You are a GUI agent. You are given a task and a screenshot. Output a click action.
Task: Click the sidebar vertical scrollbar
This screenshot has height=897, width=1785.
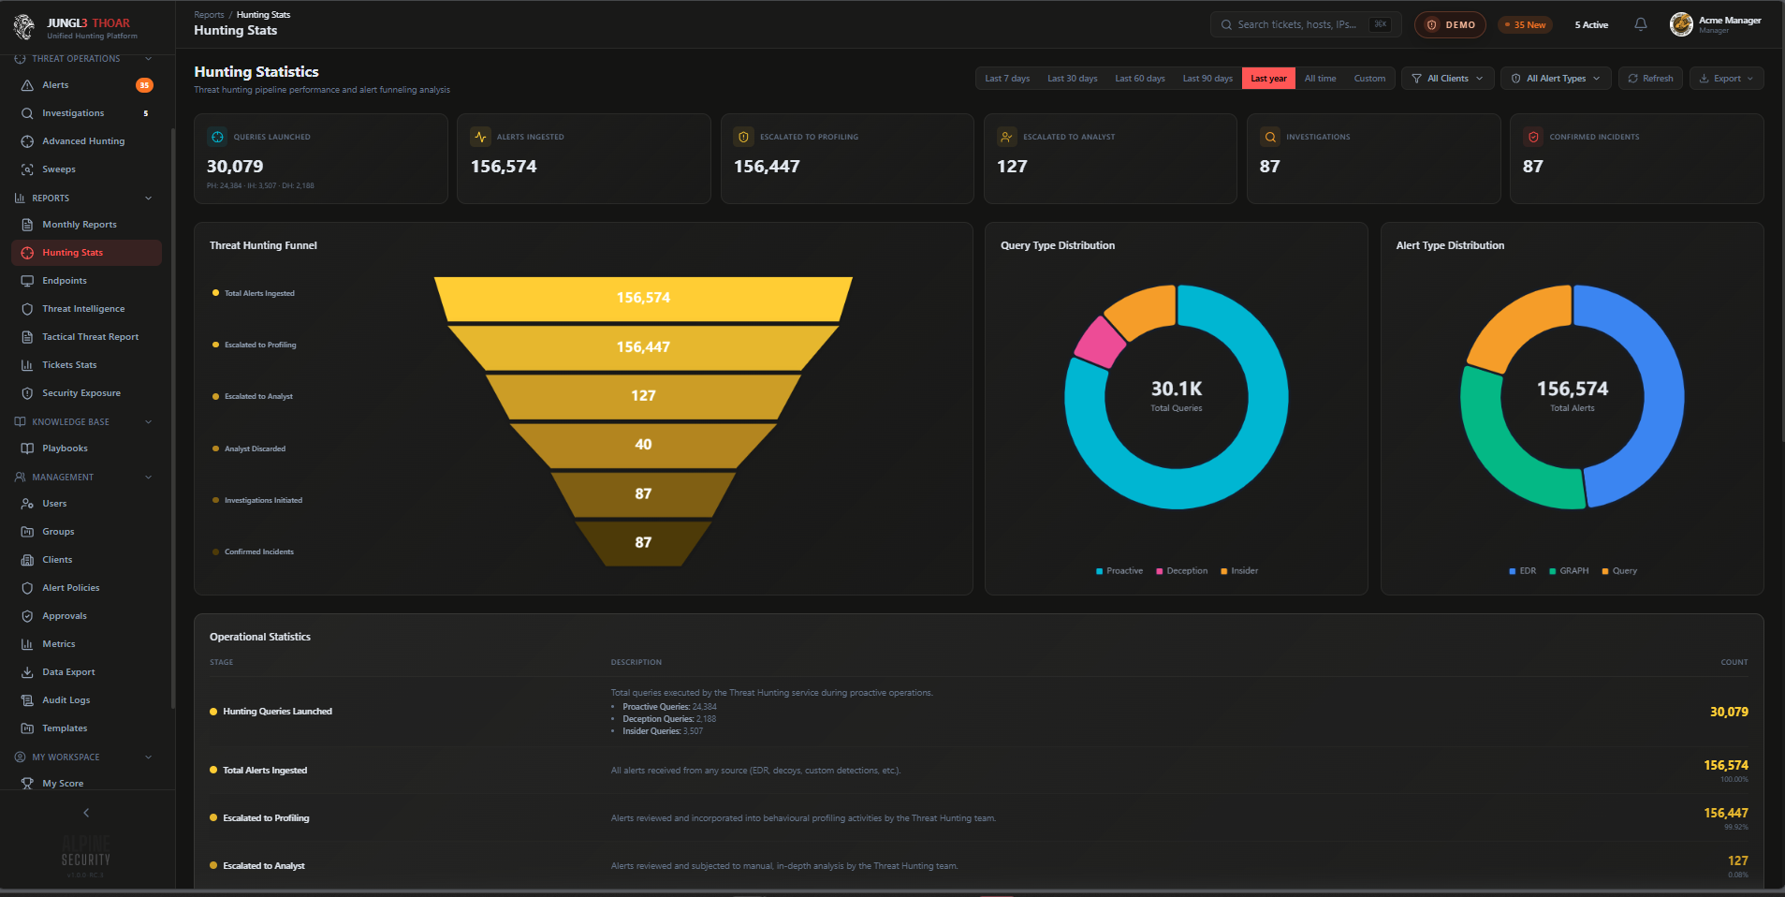(172, 417)
